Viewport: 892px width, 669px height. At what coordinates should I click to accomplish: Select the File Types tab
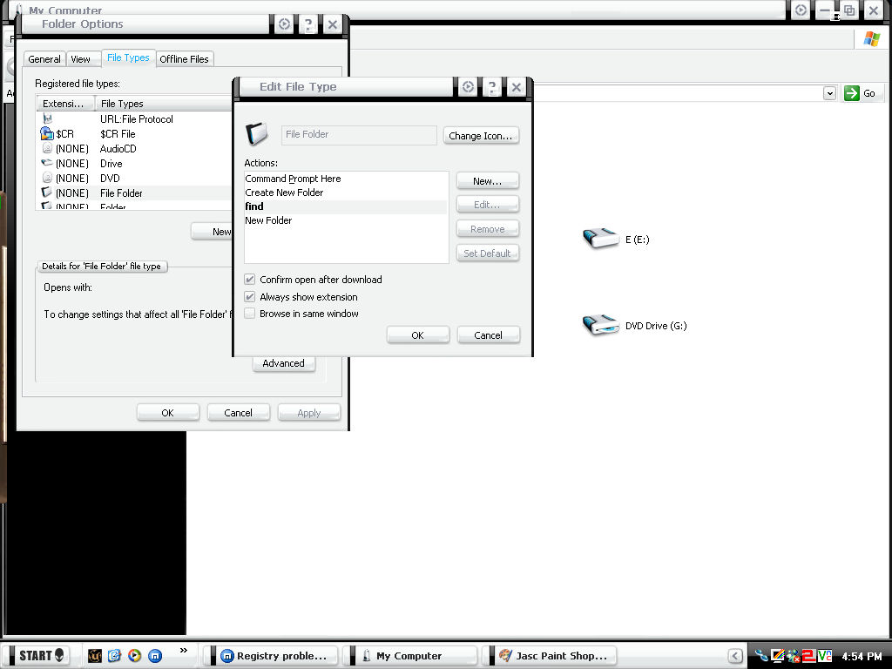[129, 58]
